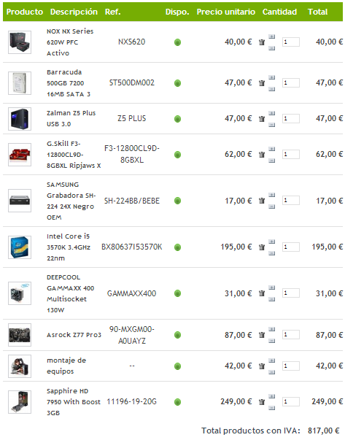Screen dimensions: 345x440
Task: Click quantity field for Asrock Z77 Pro3
Action: pyautogui.click(x=291, y=334)
